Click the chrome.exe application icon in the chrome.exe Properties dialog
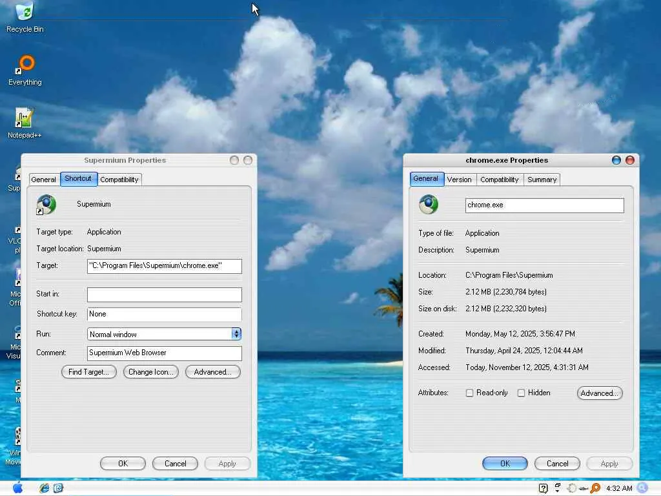This screenshot has width=661, height=496. tap(429, 205)
